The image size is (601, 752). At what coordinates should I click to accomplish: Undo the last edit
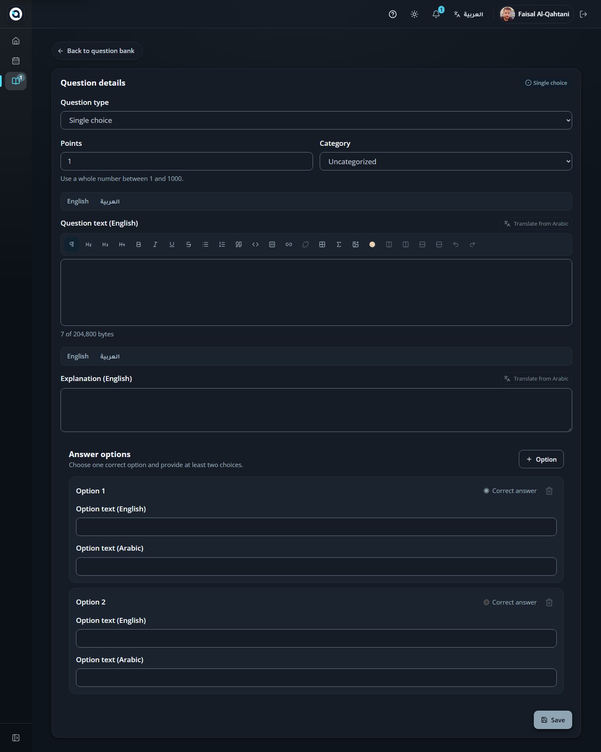[x=456, y=244]
